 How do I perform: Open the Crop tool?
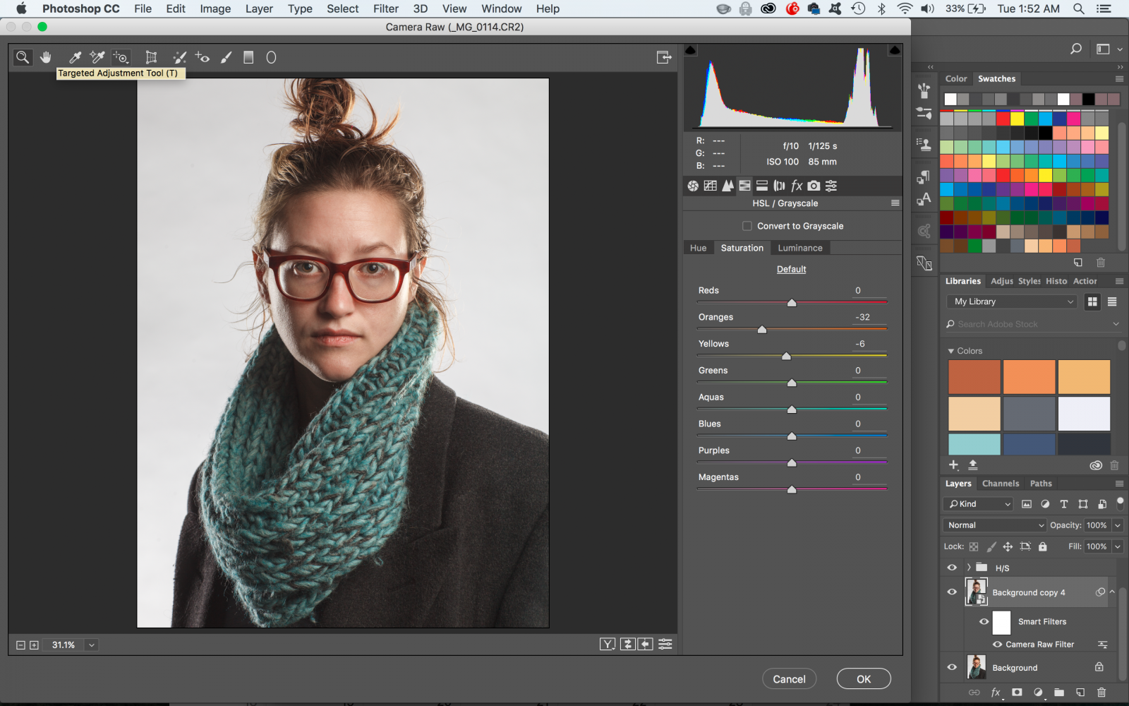[150, 57]
